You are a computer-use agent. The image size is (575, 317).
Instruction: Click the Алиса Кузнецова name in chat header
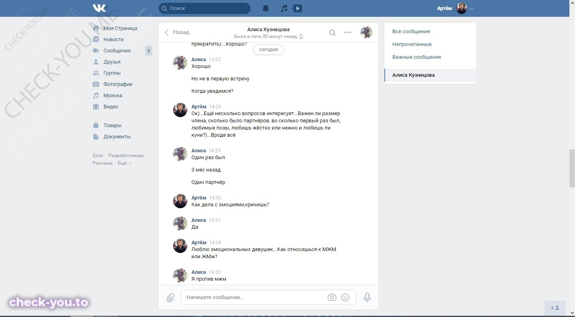coord(269,30)
